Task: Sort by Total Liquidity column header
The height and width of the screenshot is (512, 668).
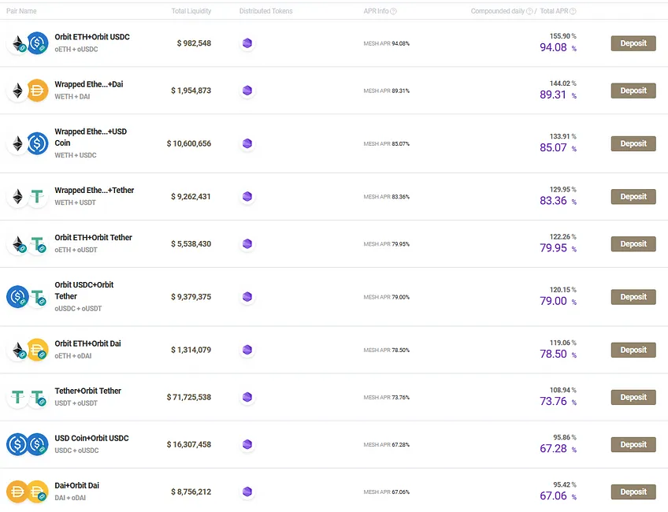Action: coord(191,11)
